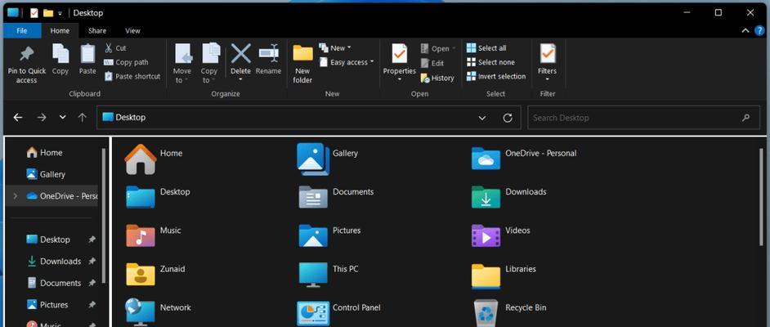770x327 pixels.
Task: Click the Open button in ribbon
Action: 438,48
